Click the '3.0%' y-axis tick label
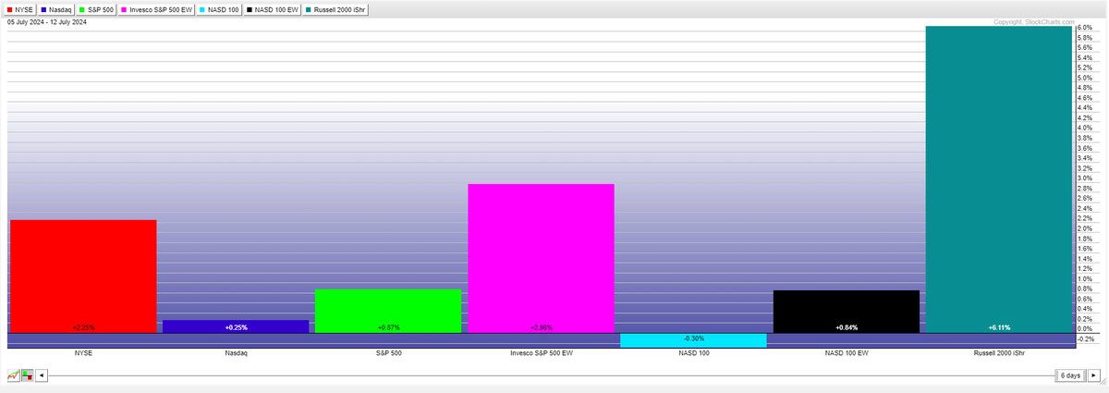This screenshot has height=393, width=1109. tap(1085, 178)
